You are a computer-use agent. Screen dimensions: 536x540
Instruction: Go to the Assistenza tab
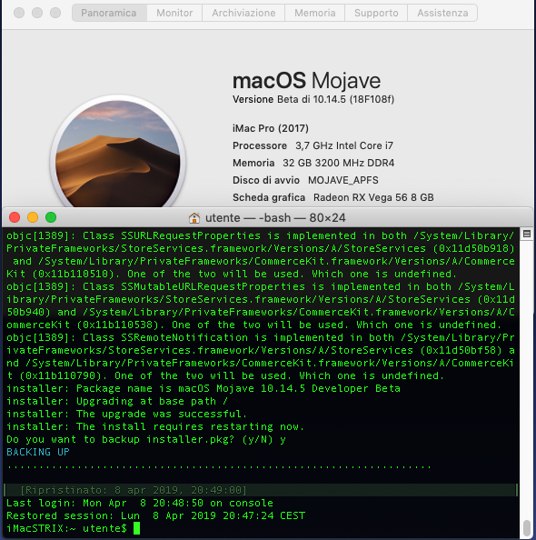442,13
